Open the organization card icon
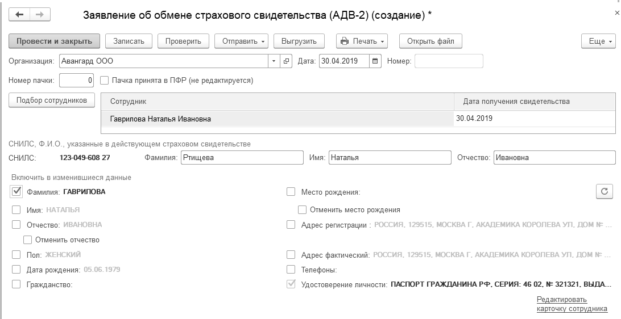 tap(286, 61)
